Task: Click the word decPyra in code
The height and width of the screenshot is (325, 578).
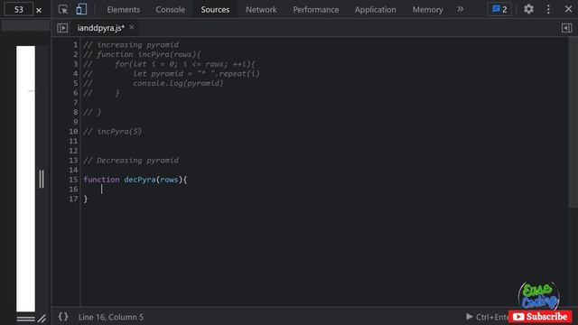Action: coord(140,180)
